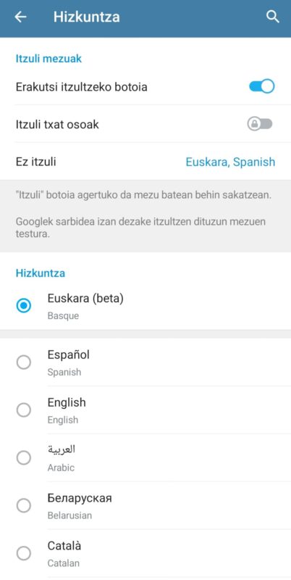291x580 pixels.
Task: Choose the Català radio button
Action: (24, 553)
